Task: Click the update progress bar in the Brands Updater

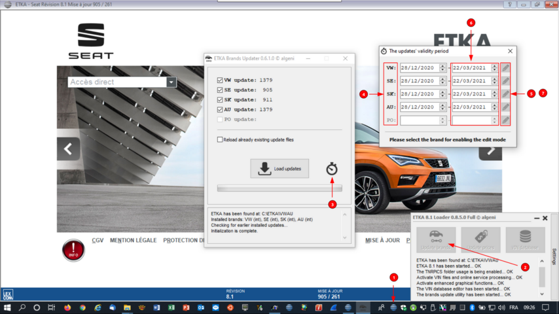Action: (x=279, y=188)
